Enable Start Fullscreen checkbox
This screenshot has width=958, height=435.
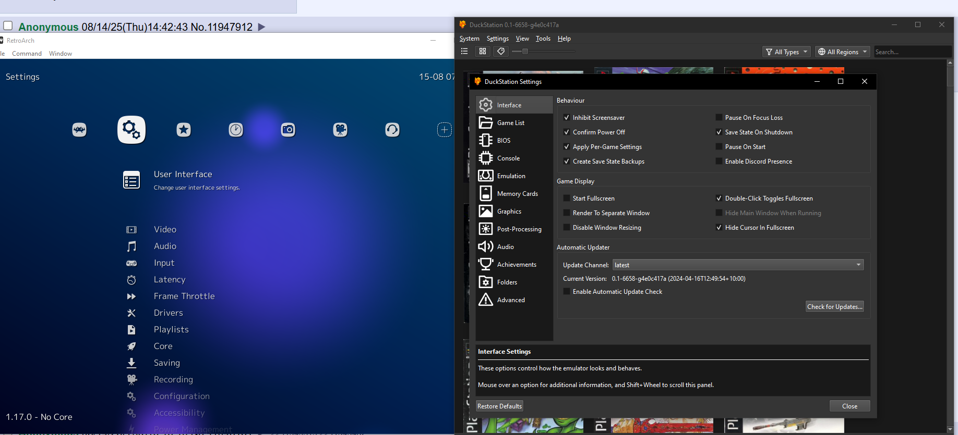tap(567, 198)
